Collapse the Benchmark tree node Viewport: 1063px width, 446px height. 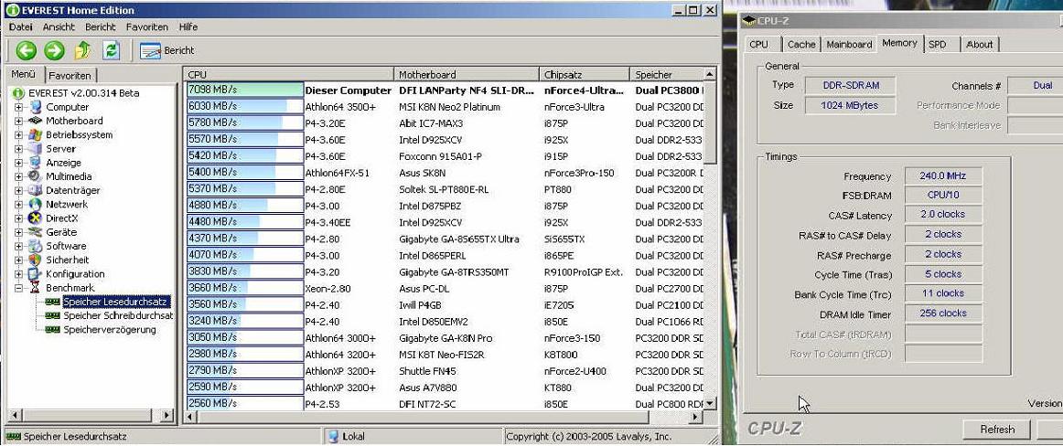click(x=18, y=288)
